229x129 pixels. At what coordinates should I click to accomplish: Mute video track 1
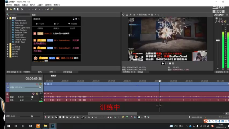pos(37,84)
